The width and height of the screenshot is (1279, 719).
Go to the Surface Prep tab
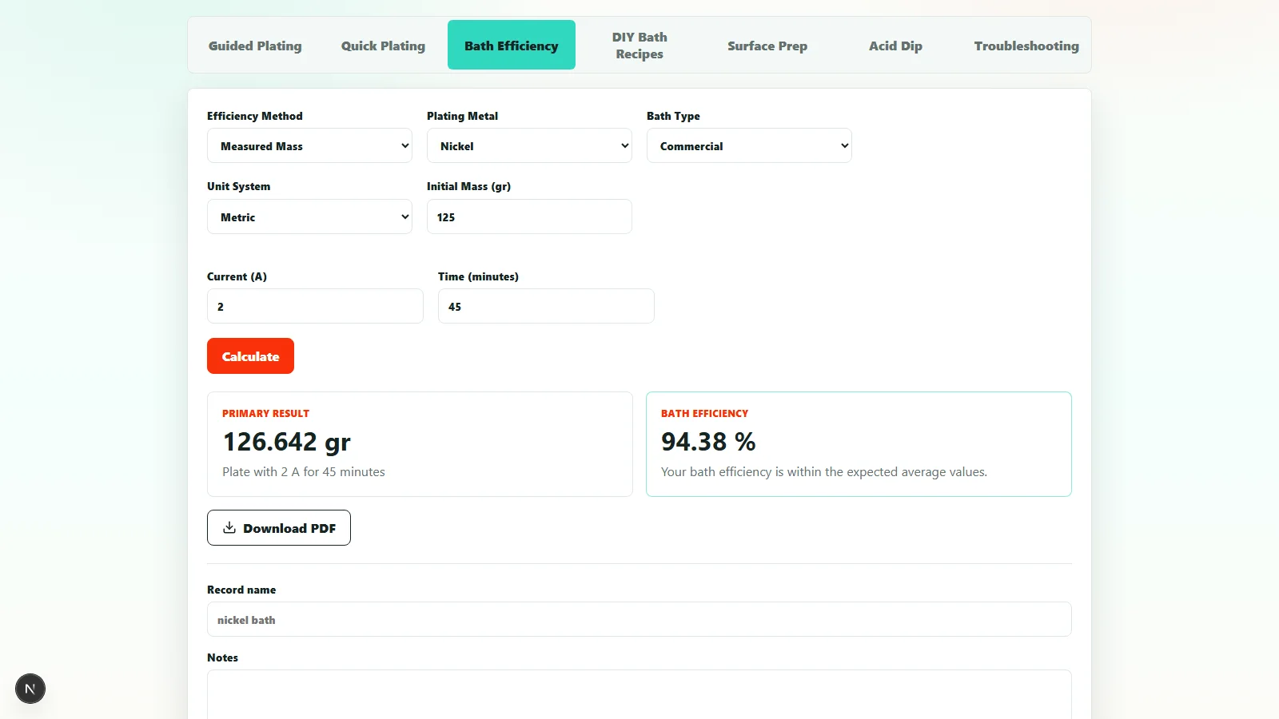point(767,46)
